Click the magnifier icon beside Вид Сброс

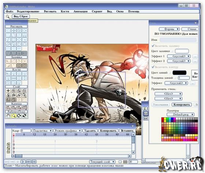[8, 16]
